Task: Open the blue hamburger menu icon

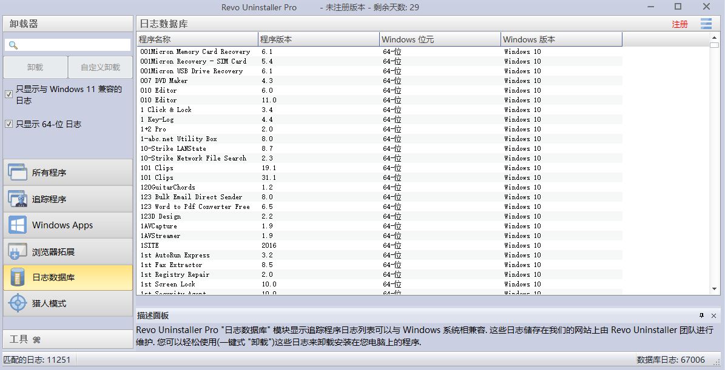Action: pyautogui.click(x=706, y=24)
